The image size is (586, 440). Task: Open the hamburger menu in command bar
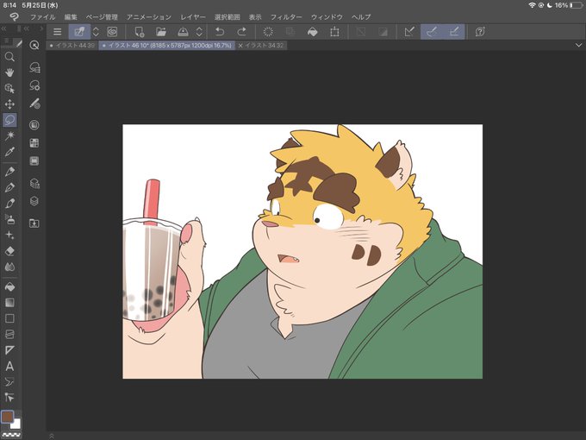point(57,32)
